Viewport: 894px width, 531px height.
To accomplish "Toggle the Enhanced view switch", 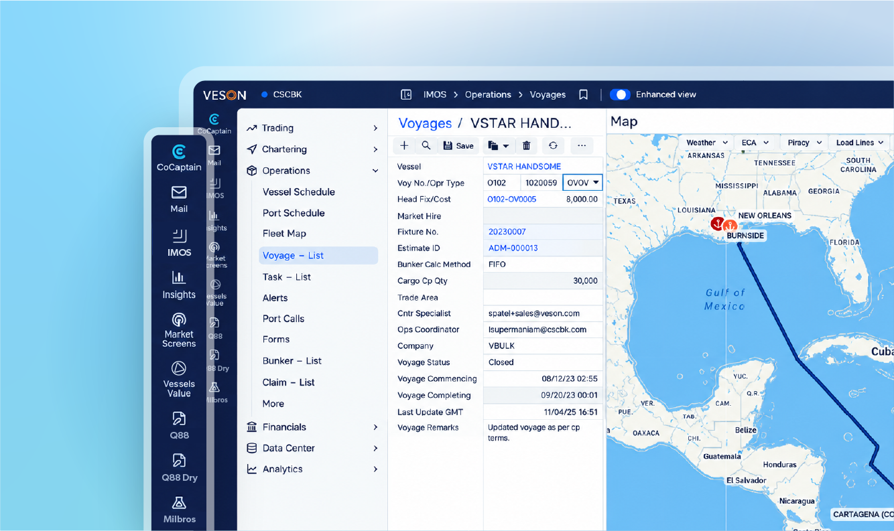I will (x=620, y=94).
